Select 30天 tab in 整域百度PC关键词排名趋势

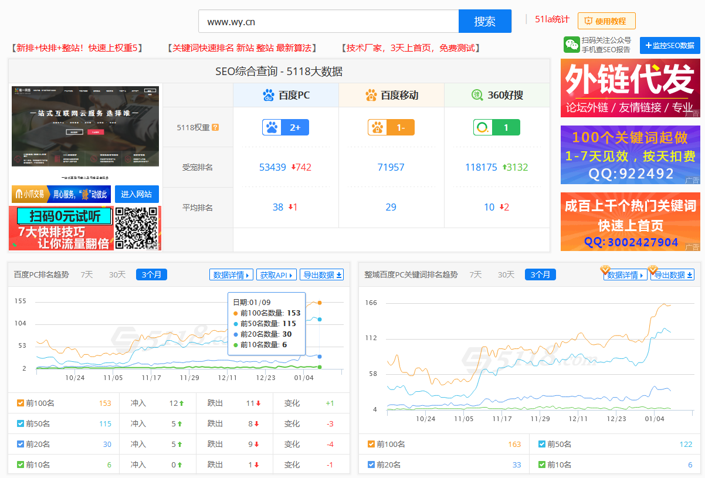[x=506, y=274]
